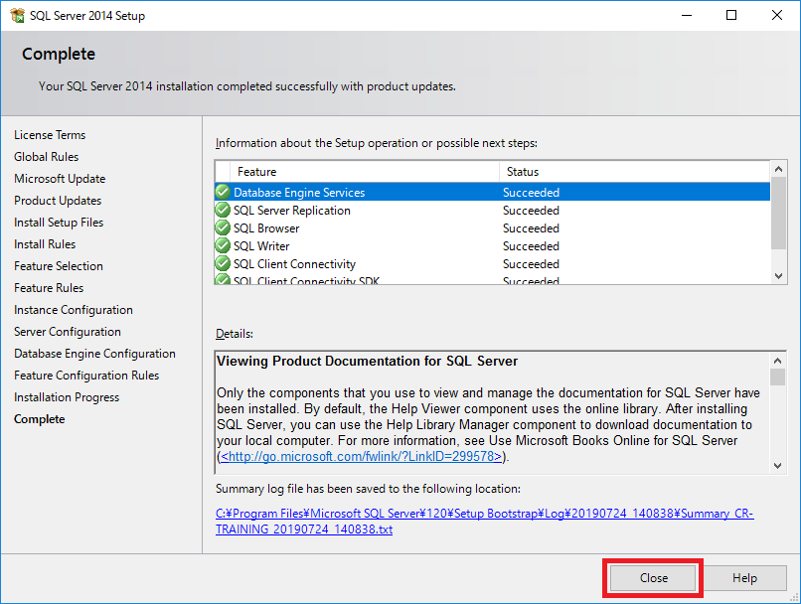The width and height of the screenshot is (801, 604).
Task: Open the Summary log file path link
Action: tap(484, 522)
